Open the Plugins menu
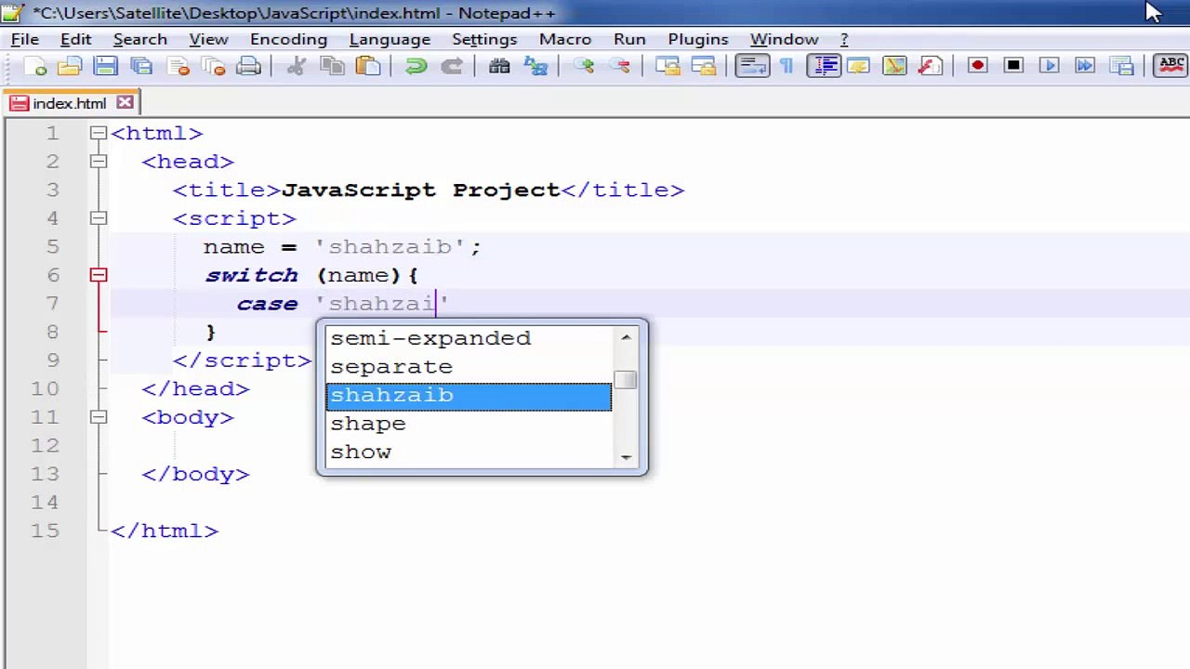 pyautogui.click(x=697, y=39)
